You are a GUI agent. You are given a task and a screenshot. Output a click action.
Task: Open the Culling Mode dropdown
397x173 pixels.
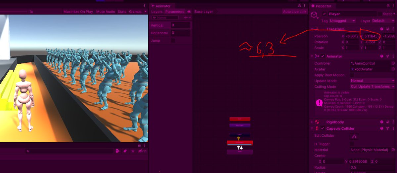coord(373,86)
